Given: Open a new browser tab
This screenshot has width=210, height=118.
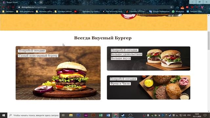Looking at the screenshot, I should (x=41, y=2).
